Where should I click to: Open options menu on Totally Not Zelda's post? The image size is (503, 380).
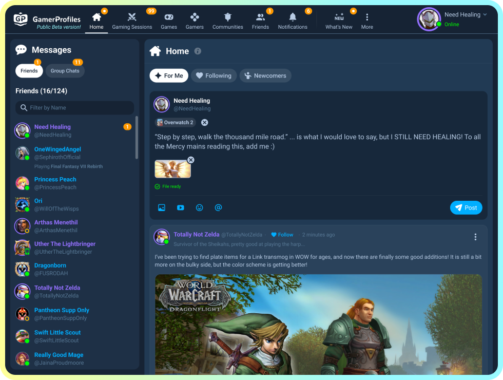point(475,237)
